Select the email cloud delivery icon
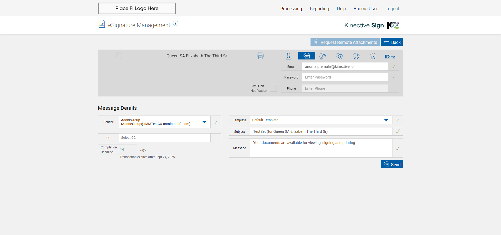Viewport: 501px width, 235px height. 307,56
